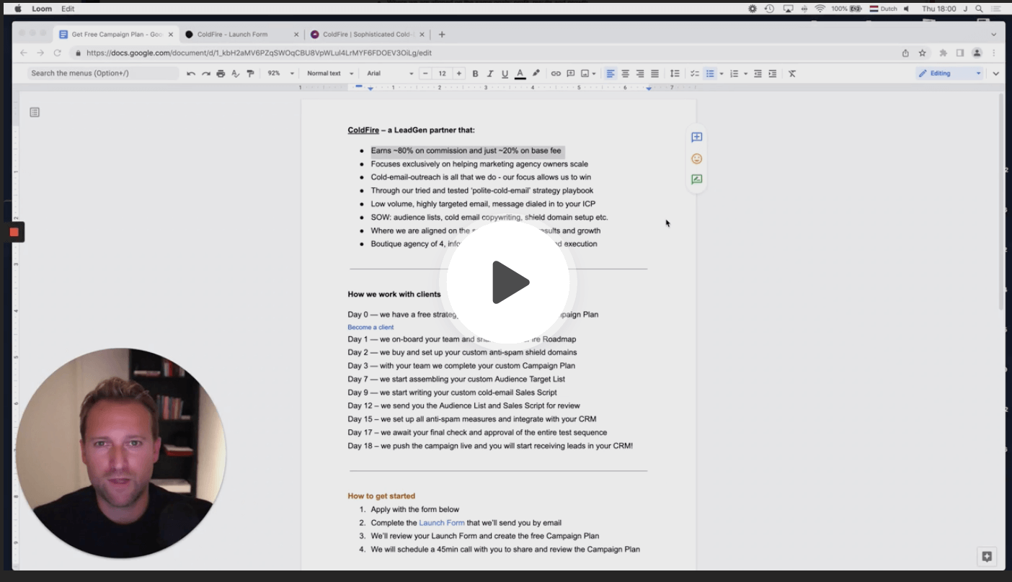This screenshot has height=582, width=1012.
Task: Show the document outline icon
Action: coord(35,112)
